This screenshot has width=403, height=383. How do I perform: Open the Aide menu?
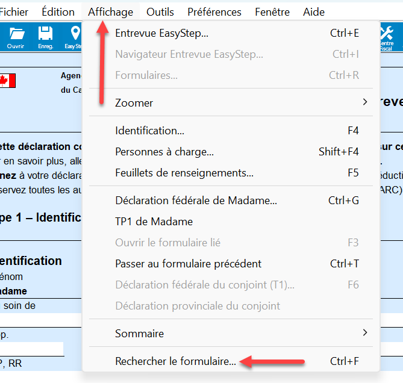click(x=314, y=11)
